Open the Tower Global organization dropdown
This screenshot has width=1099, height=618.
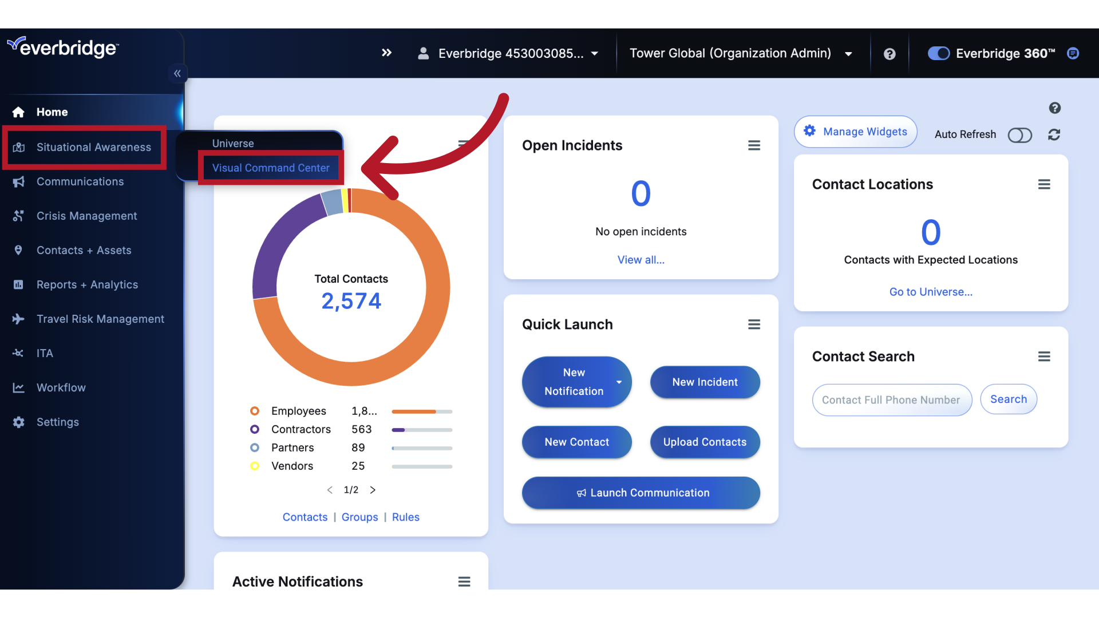pos(848,53)
